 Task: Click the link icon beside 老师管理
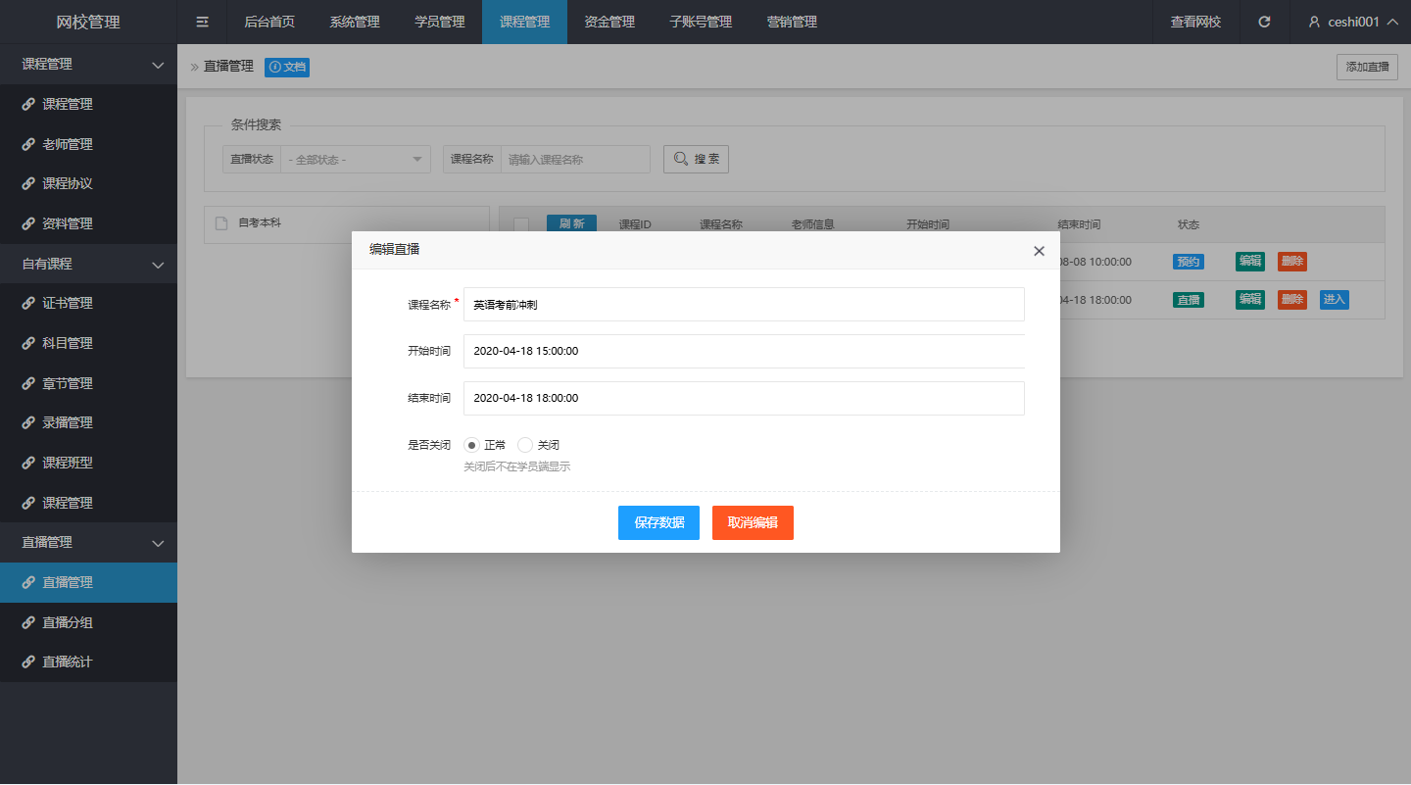[x=28, y=144]
